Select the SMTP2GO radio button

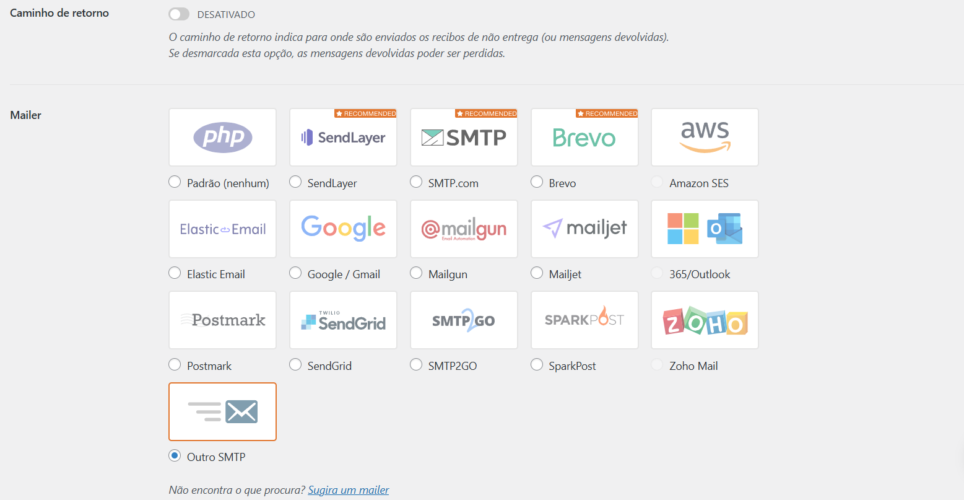416,365
